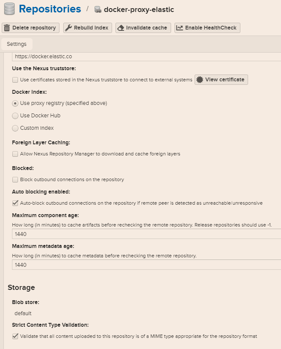
Task: Click the trash icon on Delete repository
Action: point(7,28)
